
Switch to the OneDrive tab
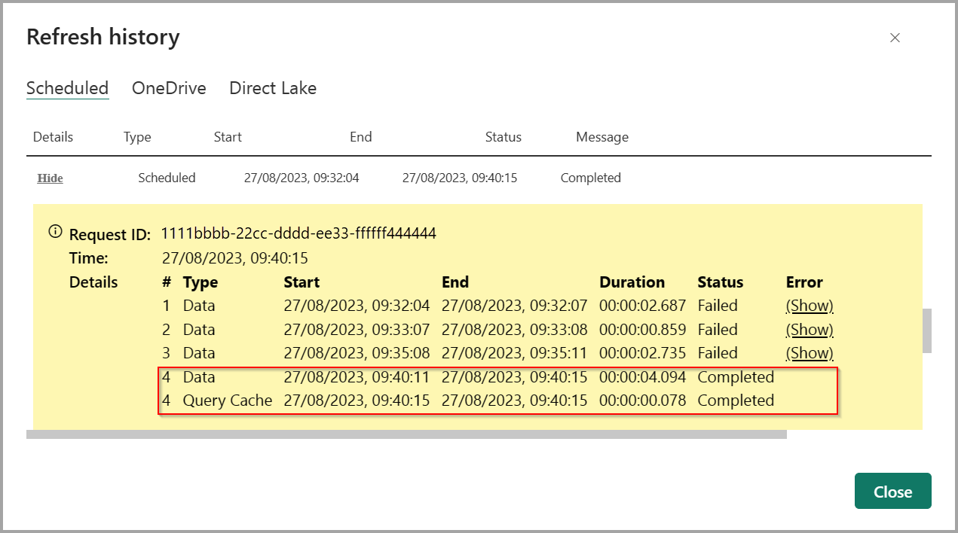pyautogui.click(x=168, y=88)
